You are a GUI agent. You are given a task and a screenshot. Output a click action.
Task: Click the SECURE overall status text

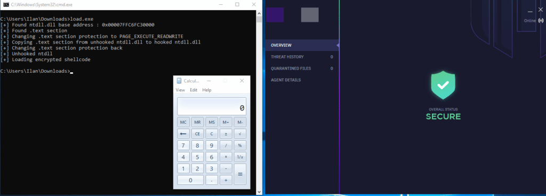tap(443, 116)
